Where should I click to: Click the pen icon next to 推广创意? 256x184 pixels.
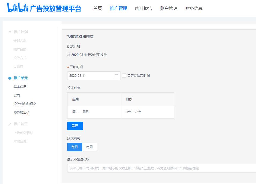click(x=10, y=124)
